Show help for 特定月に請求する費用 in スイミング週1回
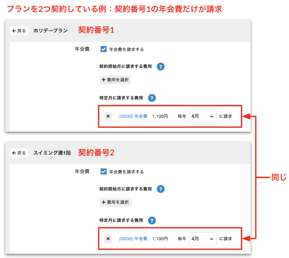The image size is (289, 258). coord(152,220)
